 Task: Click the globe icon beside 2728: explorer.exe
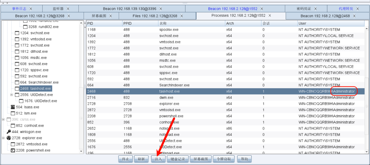pos(9,138)
